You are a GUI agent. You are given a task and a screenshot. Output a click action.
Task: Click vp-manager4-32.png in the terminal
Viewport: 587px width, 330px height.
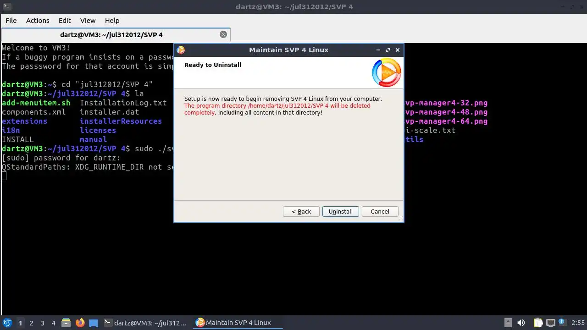click(446, 103)
